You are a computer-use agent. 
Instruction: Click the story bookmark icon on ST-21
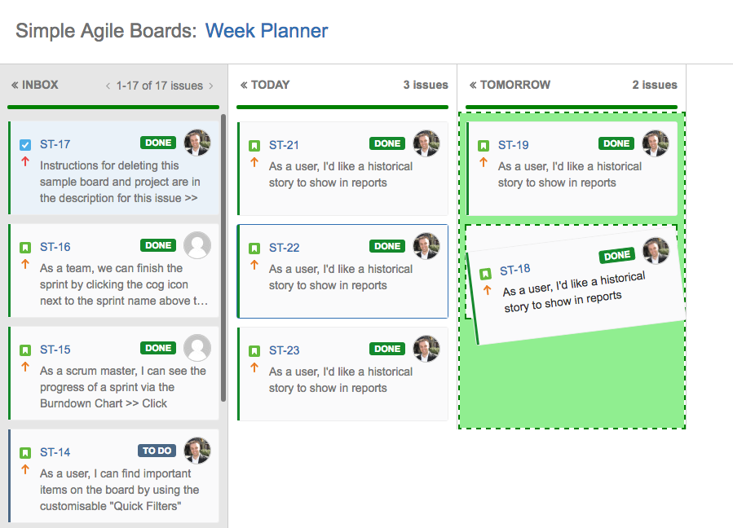coord(254,146)
